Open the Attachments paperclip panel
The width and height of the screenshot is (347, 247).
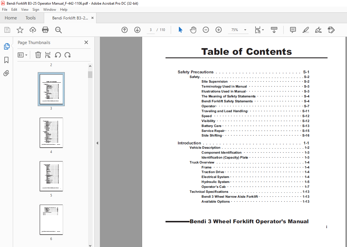pyautogui.click(x=6, y=73)
